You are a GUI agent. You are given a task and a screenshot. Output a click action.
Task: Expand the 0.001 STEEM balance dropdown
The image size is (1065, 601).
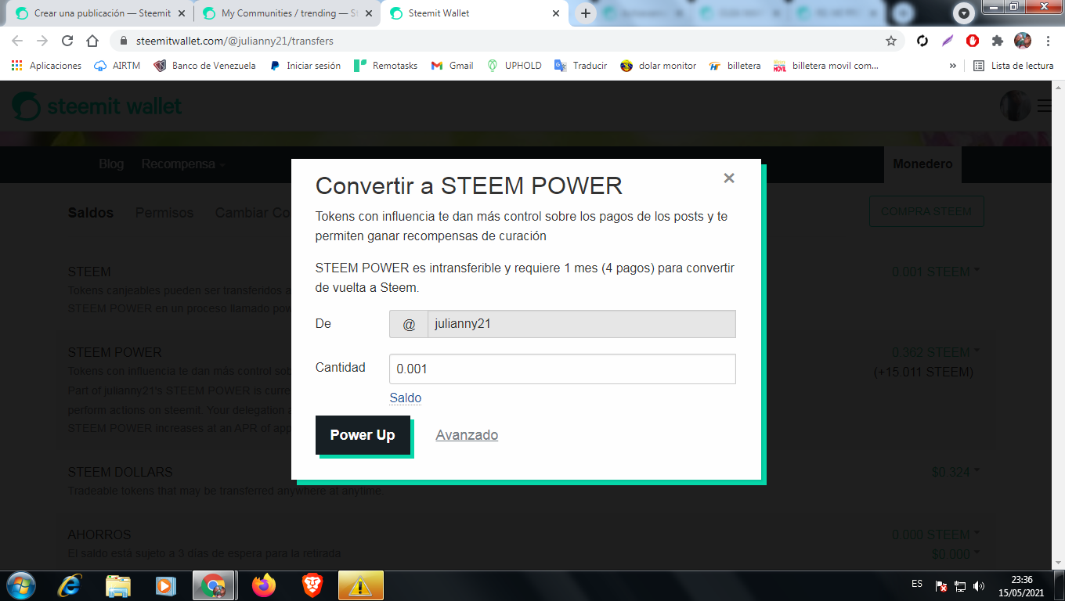click(936, 272)
